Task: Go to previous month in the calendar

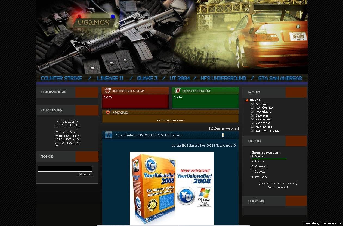Action: click(x=57, y=122)
